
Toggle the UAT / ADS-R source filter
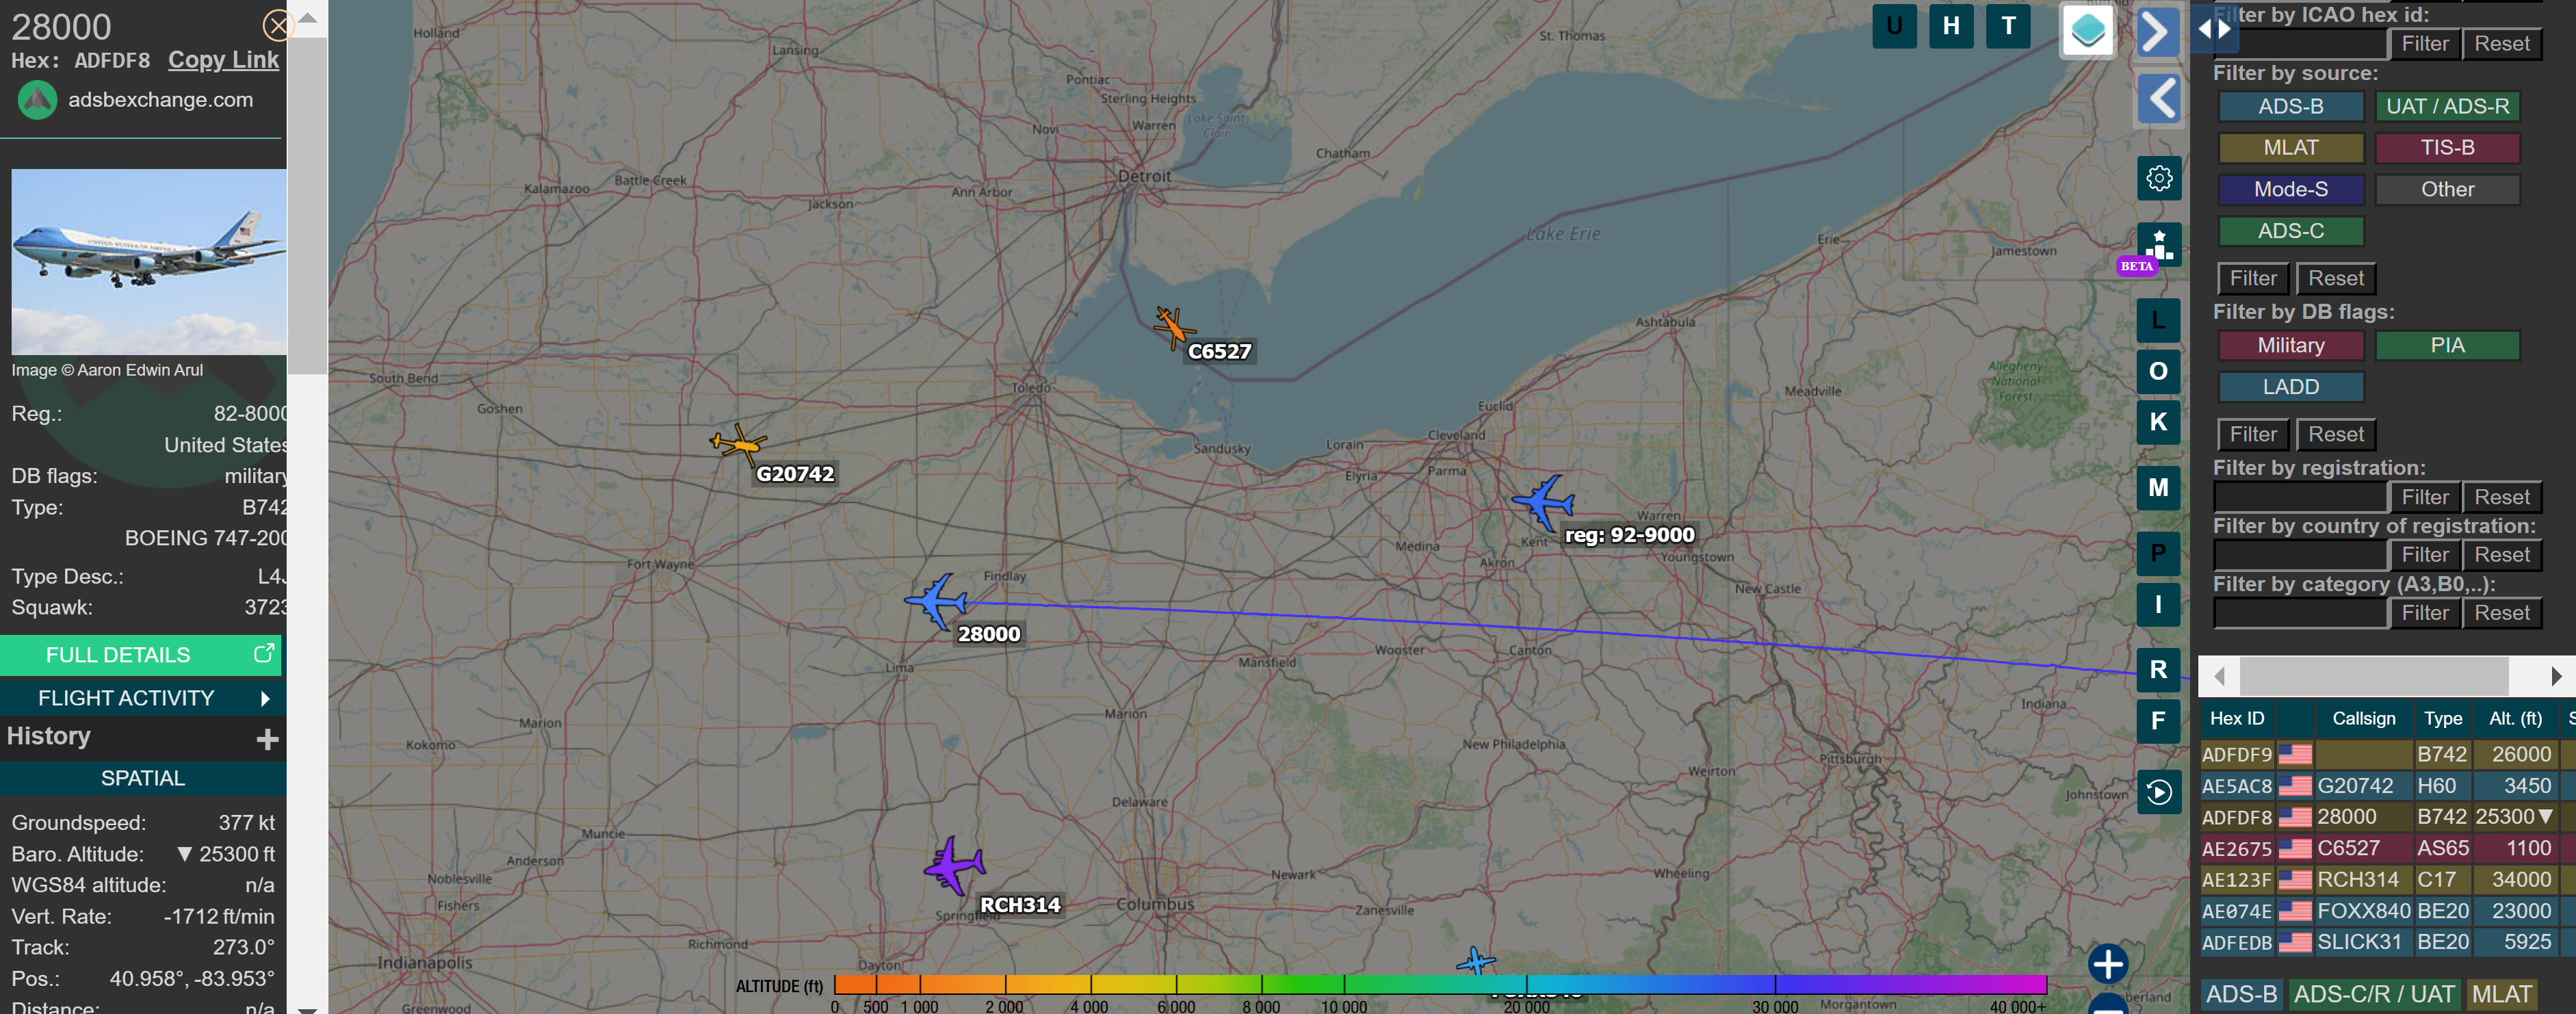(2447, 106)
